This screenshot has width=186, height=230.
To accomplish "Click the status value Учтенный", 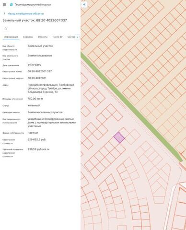I will click(x=34, y=105).
